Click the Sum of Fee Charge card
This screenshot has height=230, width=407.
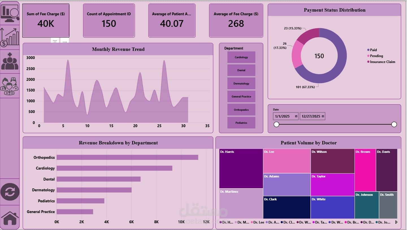(x=46, y=20)
